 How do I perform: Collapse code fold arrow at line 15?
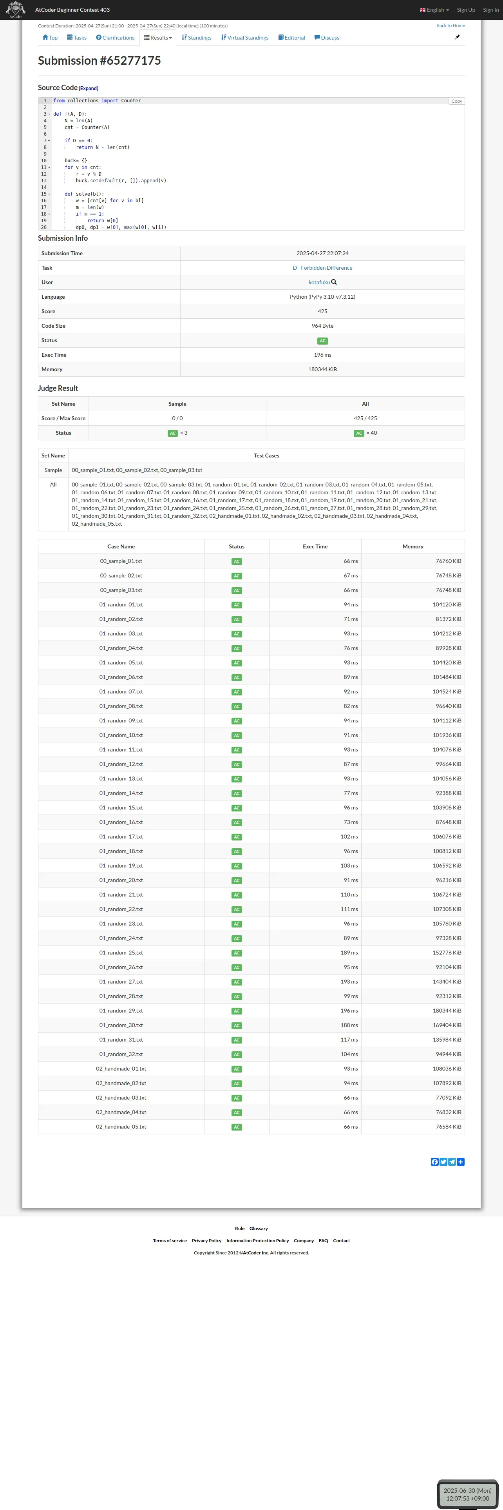(49, 194)
